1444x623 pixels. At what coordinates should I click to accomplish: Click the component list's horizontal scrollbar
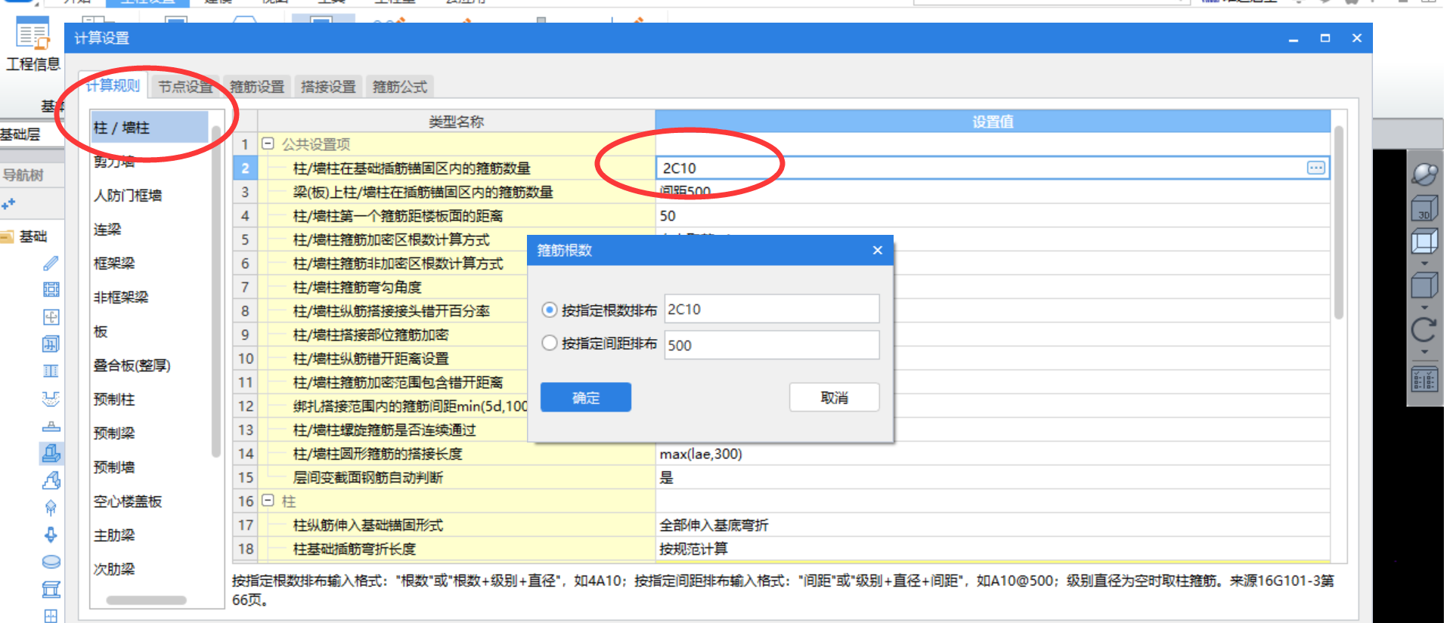146,600
